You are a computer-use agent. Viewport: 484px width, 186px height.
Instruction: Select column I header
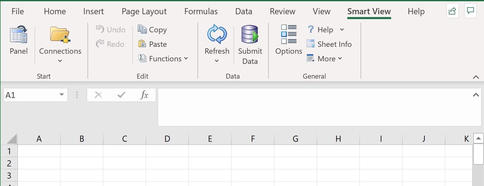[381, 139]
